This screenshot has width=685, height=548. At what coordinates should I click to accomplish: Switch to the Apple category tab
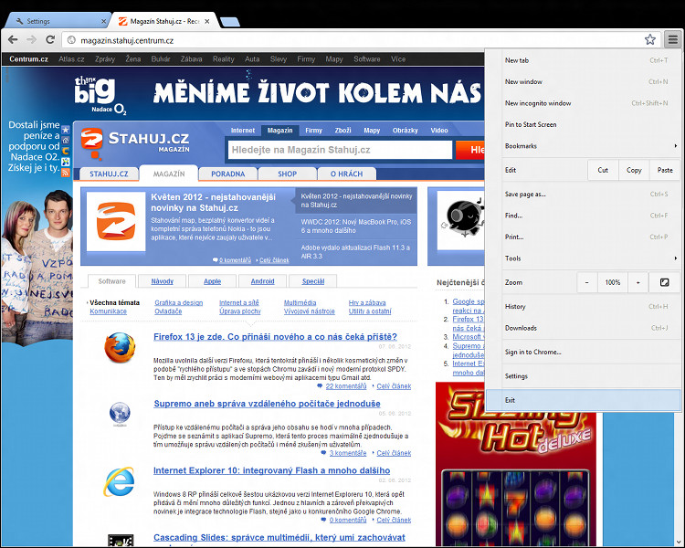pos(212,281)
